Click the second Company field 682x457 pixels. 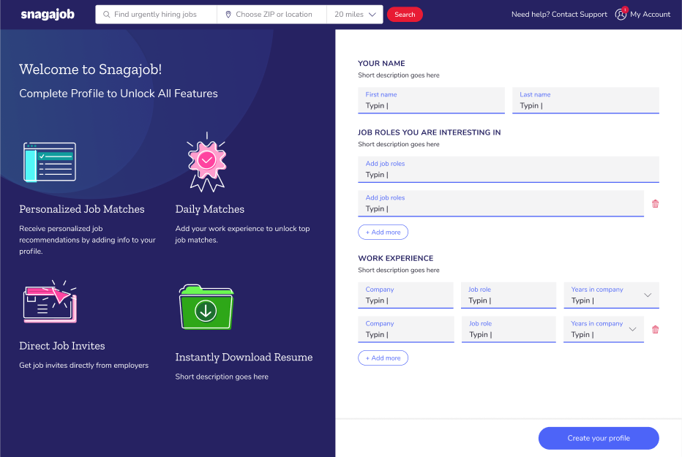[406, 329]
